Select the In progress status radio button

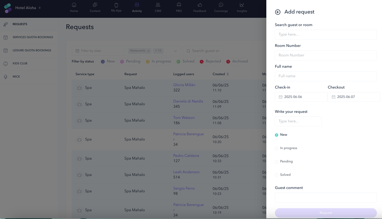tap(277, 148)
